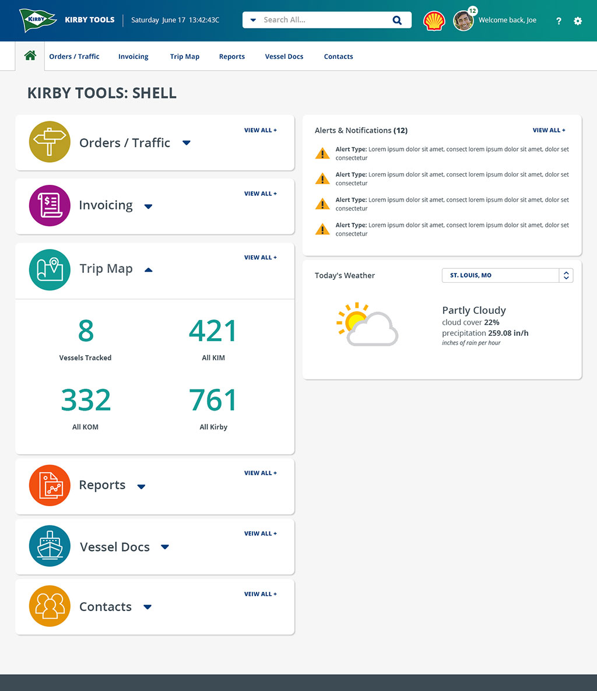The width and height of the screenshot is (597, 691).
Task: Open the Orders / Traffic nav tab
Action: point(74,57)
